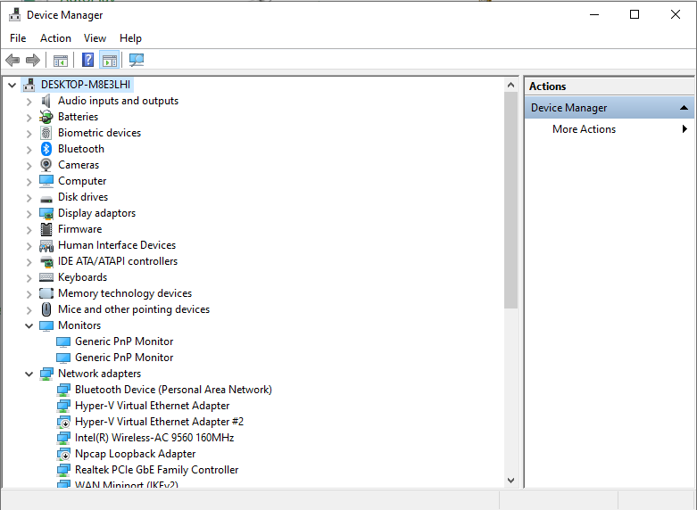
Task: Click the tree scroll down arrow
Action: click(510, 481)
